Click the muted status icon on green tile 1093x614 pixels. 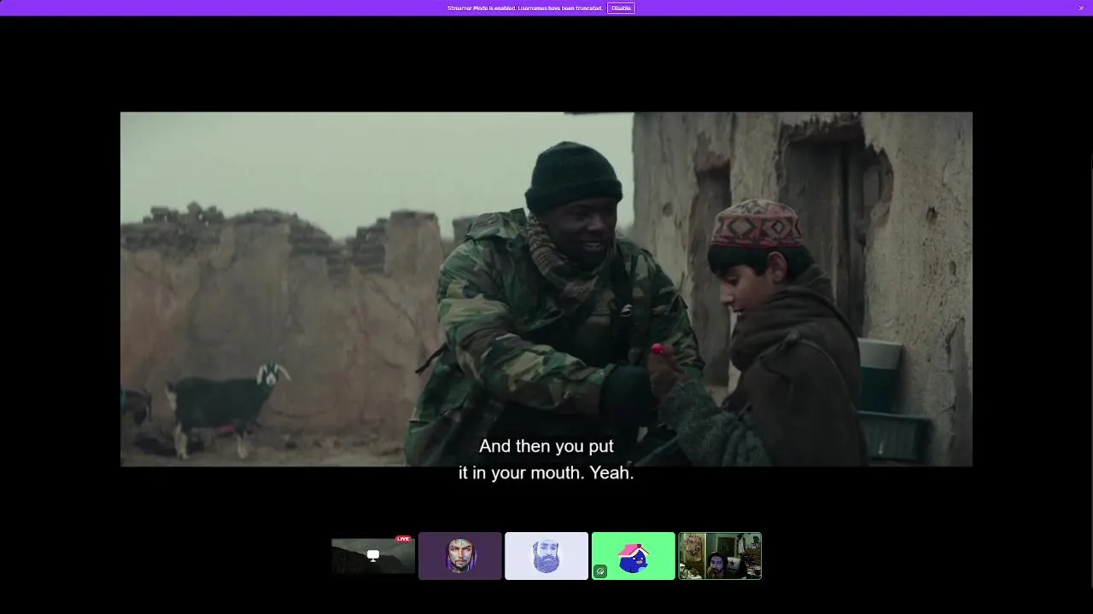pyautogui.click(x=600, y=571)
